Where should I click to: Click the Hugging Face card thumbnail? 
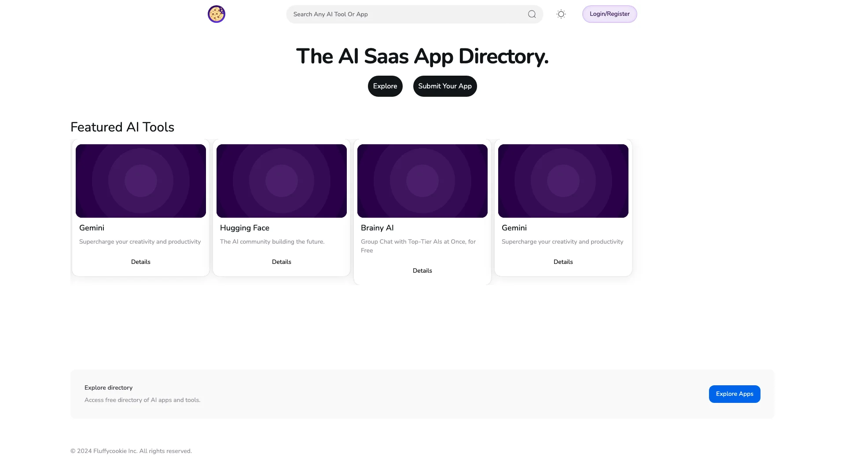[282, 181]
